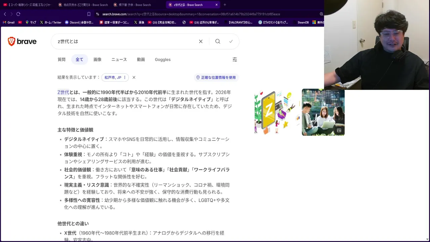This screenshot has width=430, height=242.
Task: Switch to 桃の天然水 どこで買える tab
Action: click(x=83, y=5)
